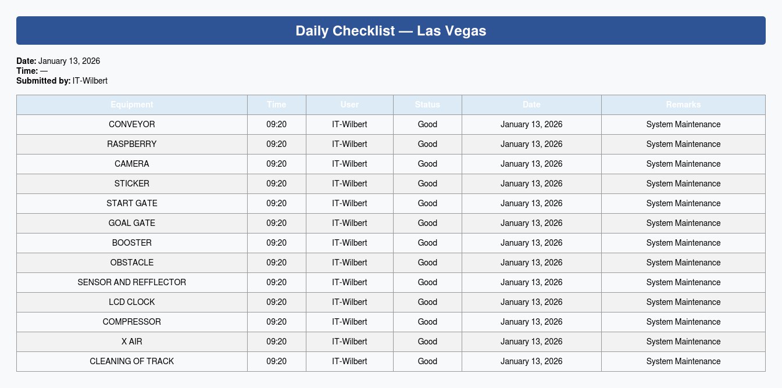
Task: Select the CONVEYOR equipment cell
Action: [x=132, y=124]
